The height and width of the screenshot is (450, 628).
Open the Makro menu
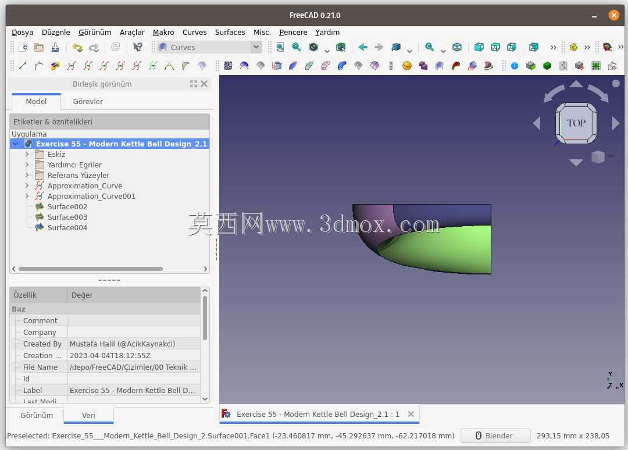(x=163, y=33)
